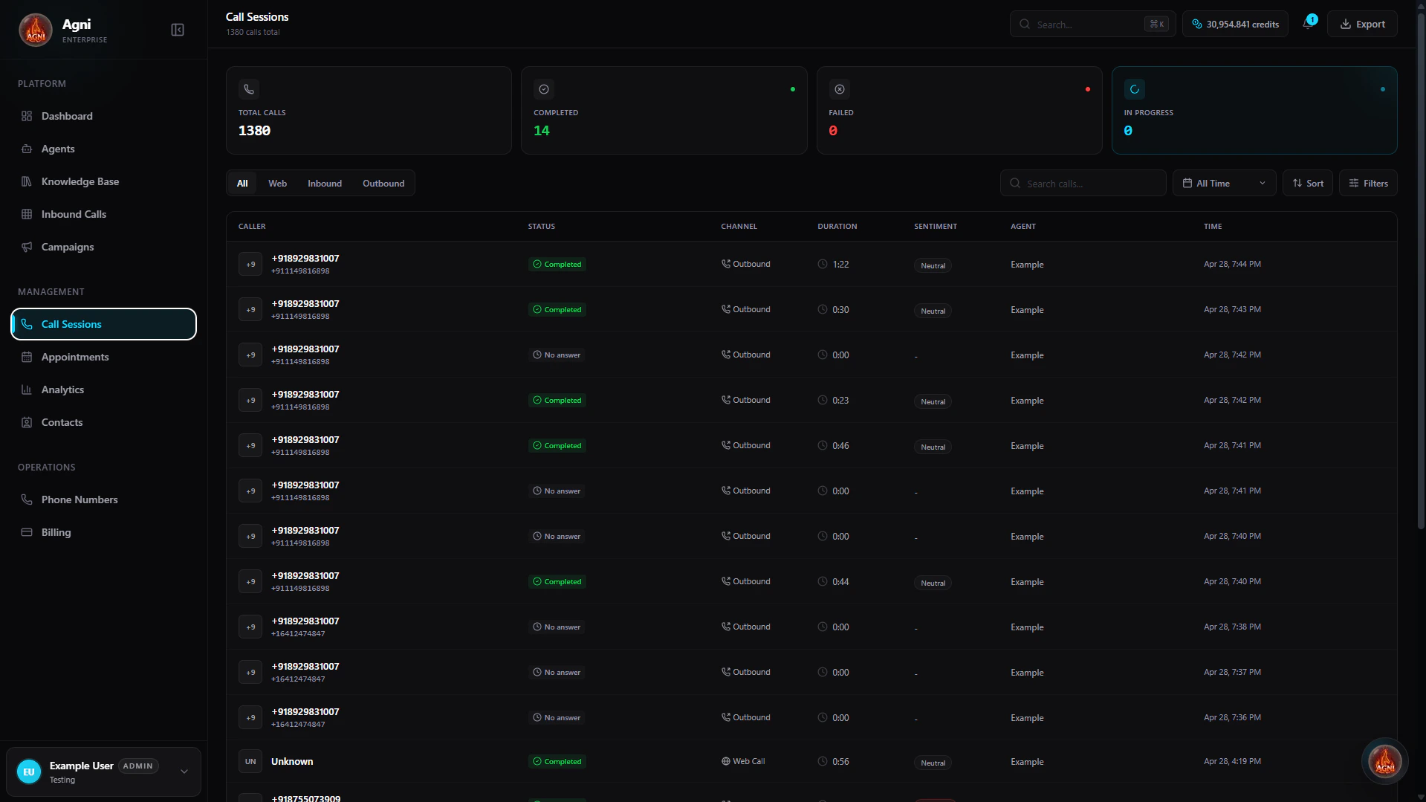Open the notifications bell

pyautogui.click(x=1308, y=24)
